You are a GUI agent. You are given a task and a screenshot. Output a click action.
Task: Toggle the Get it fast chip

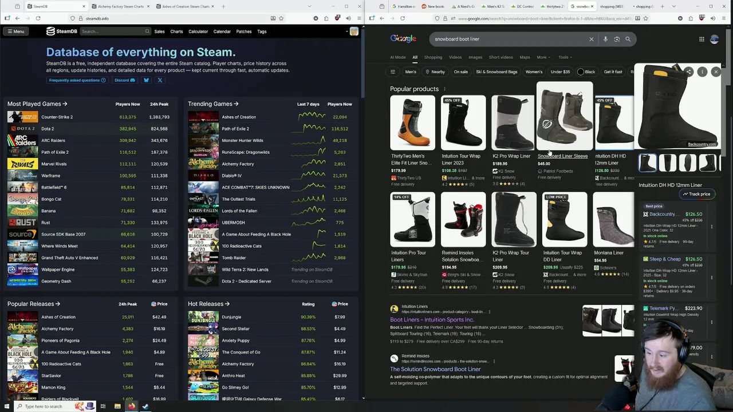(x=613, y=72)
